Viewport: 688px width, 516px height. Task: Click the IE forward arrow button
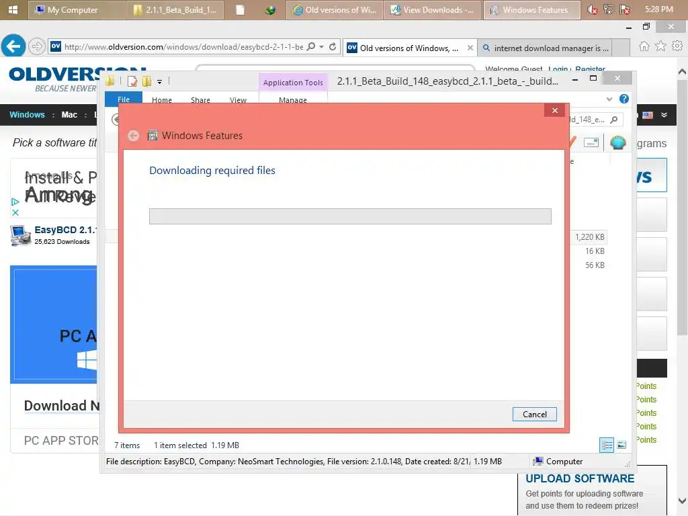tap(37, 46)
